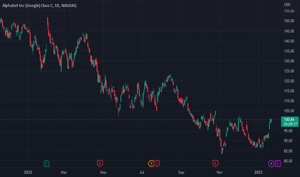The image size is (300, 177).
Task: Click the red earnings E marker near May
Action: tap(100, 163)
